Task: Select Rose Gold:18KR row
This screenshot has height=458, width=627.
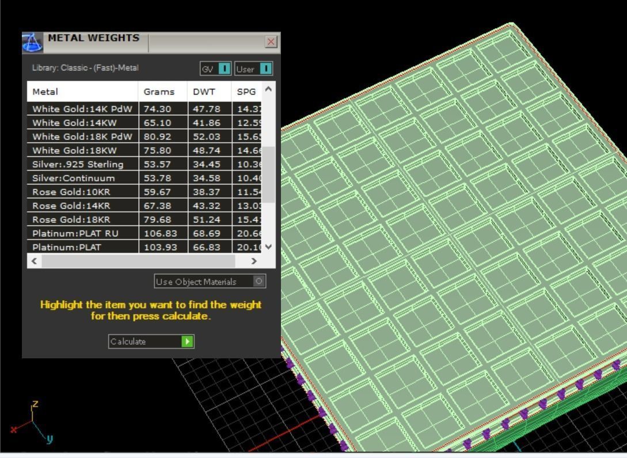Action: (144, 219)
